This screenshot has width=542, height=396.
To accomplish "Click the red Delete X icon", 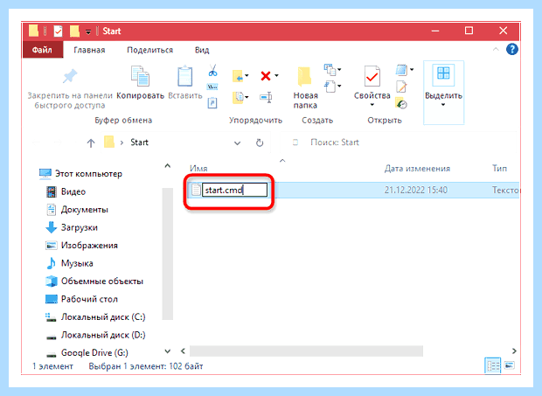I will [x=266, y=76].
